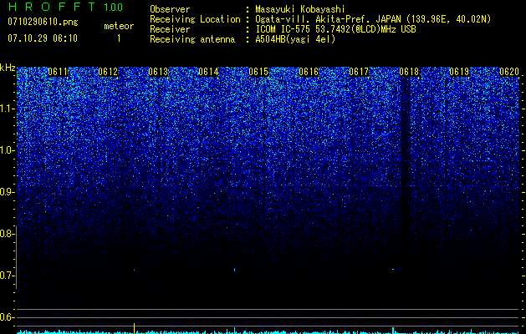Image resolution: width=526 pixels, height=334 pixels.
Task: Click the 0613 time marker
Action: pos(158,72)
